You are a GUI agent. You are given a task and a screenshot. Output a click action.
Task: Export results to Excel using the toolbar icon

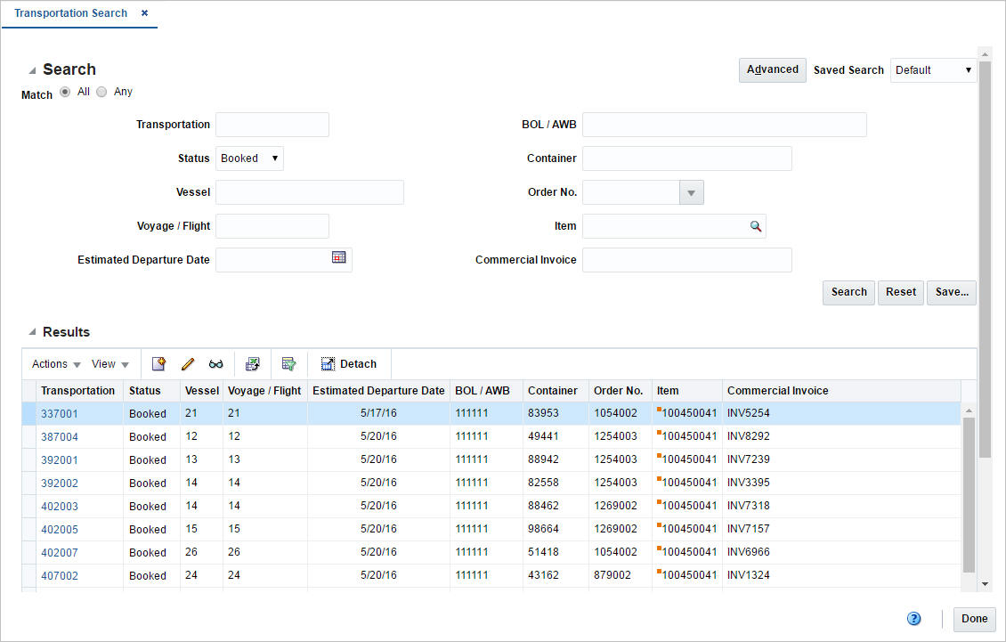click(x=253, y=363)
